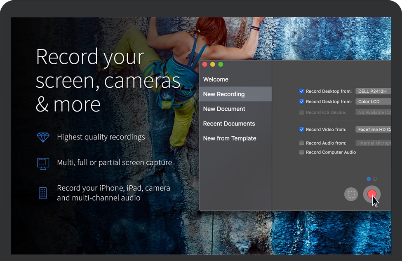Choose New from Template in sidebar

click(x=230, y=139)
